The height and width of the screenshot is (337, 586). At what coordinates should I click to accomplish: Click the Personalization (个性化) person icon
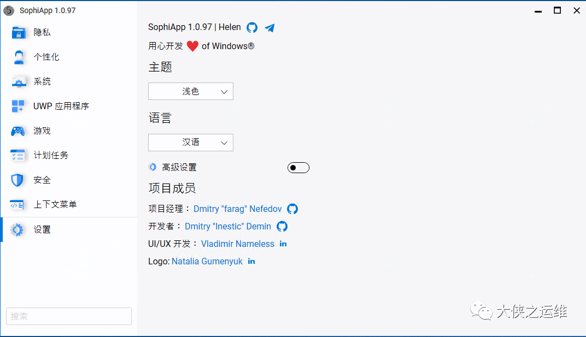tap(19, 57)
